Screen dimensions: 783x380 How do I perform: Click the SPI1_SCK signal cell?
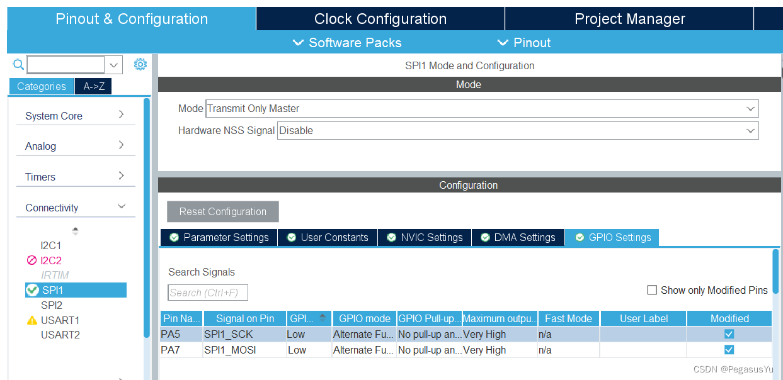(245, 334)
